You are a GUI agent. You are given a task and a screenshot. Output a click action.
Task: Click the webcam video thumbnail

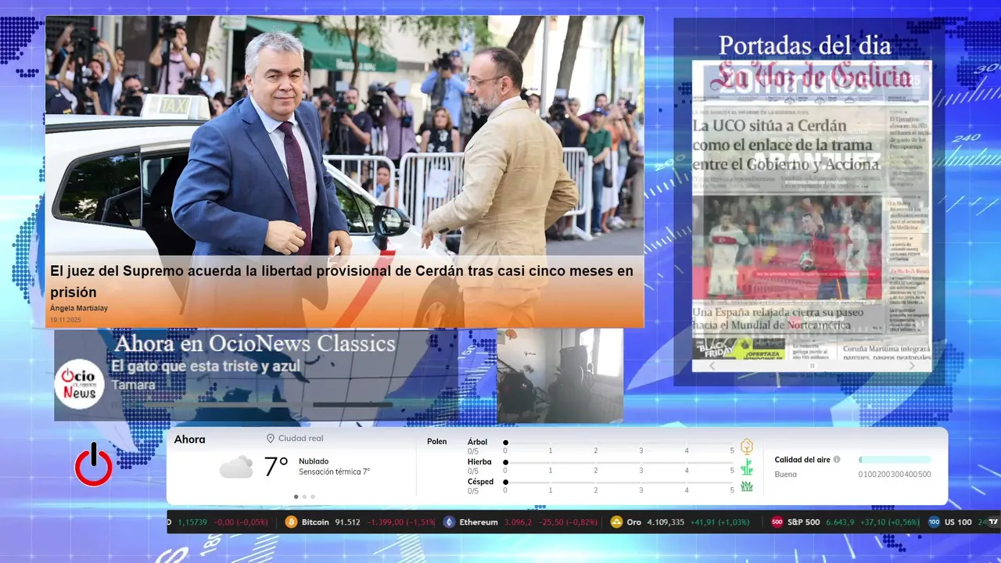pos(560,375)
